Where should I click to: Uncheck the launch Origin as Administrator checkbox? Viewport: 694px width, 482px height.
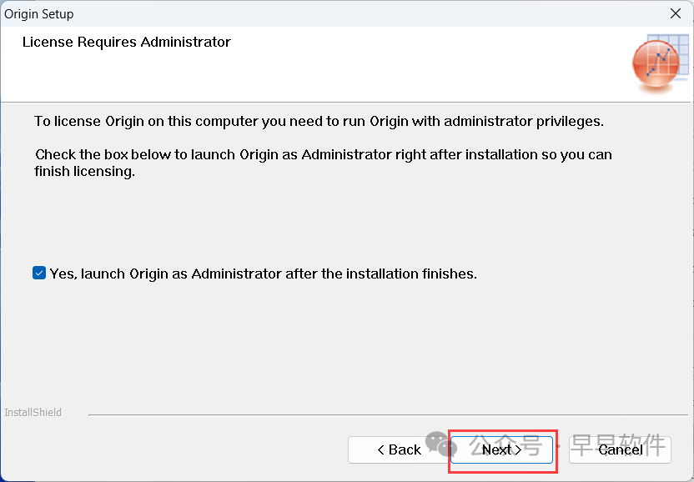pos(39,274)
